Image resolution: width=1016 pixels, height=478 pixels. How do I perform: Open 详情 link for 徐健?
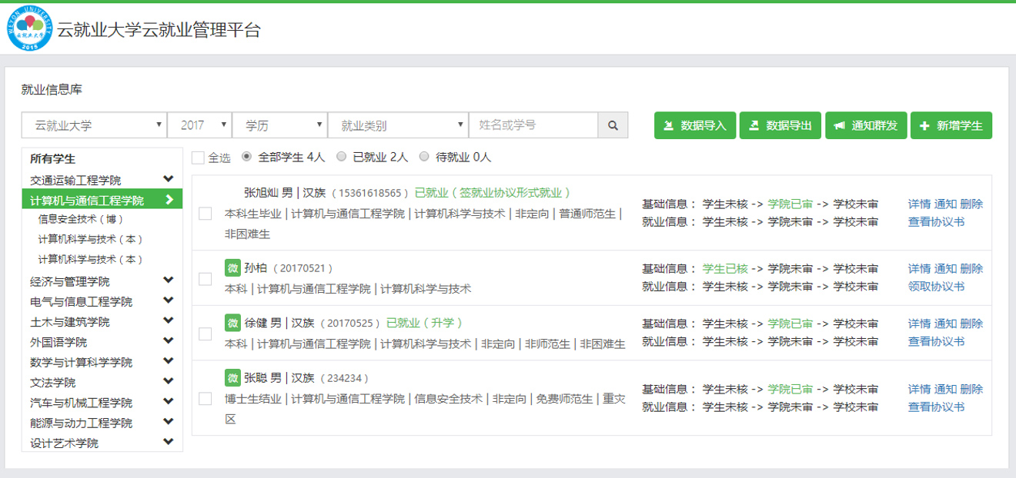tap(918, 323)
